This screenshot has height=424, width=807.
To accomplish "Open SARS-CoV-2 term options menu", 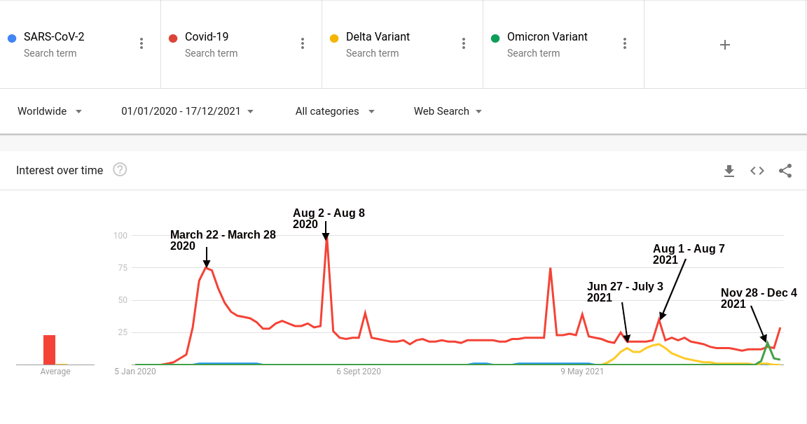I will coord(142,43).
